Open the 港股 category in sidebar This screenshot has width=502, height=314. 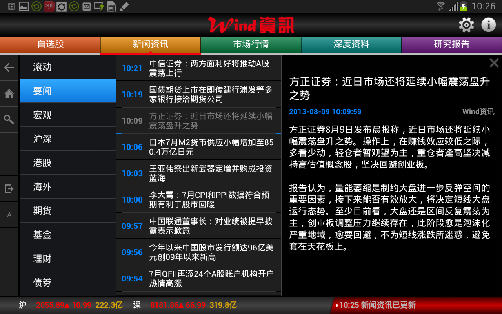67,162
